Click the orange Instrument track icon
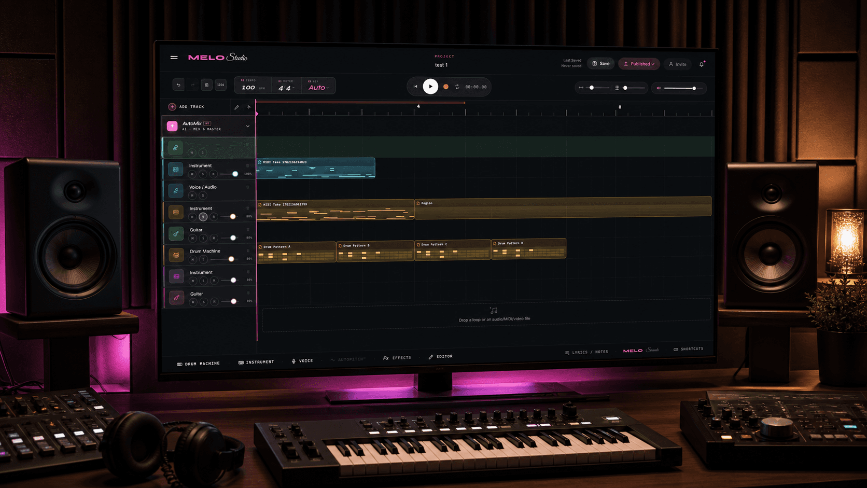The image size is (867, 488). point(176,212)
